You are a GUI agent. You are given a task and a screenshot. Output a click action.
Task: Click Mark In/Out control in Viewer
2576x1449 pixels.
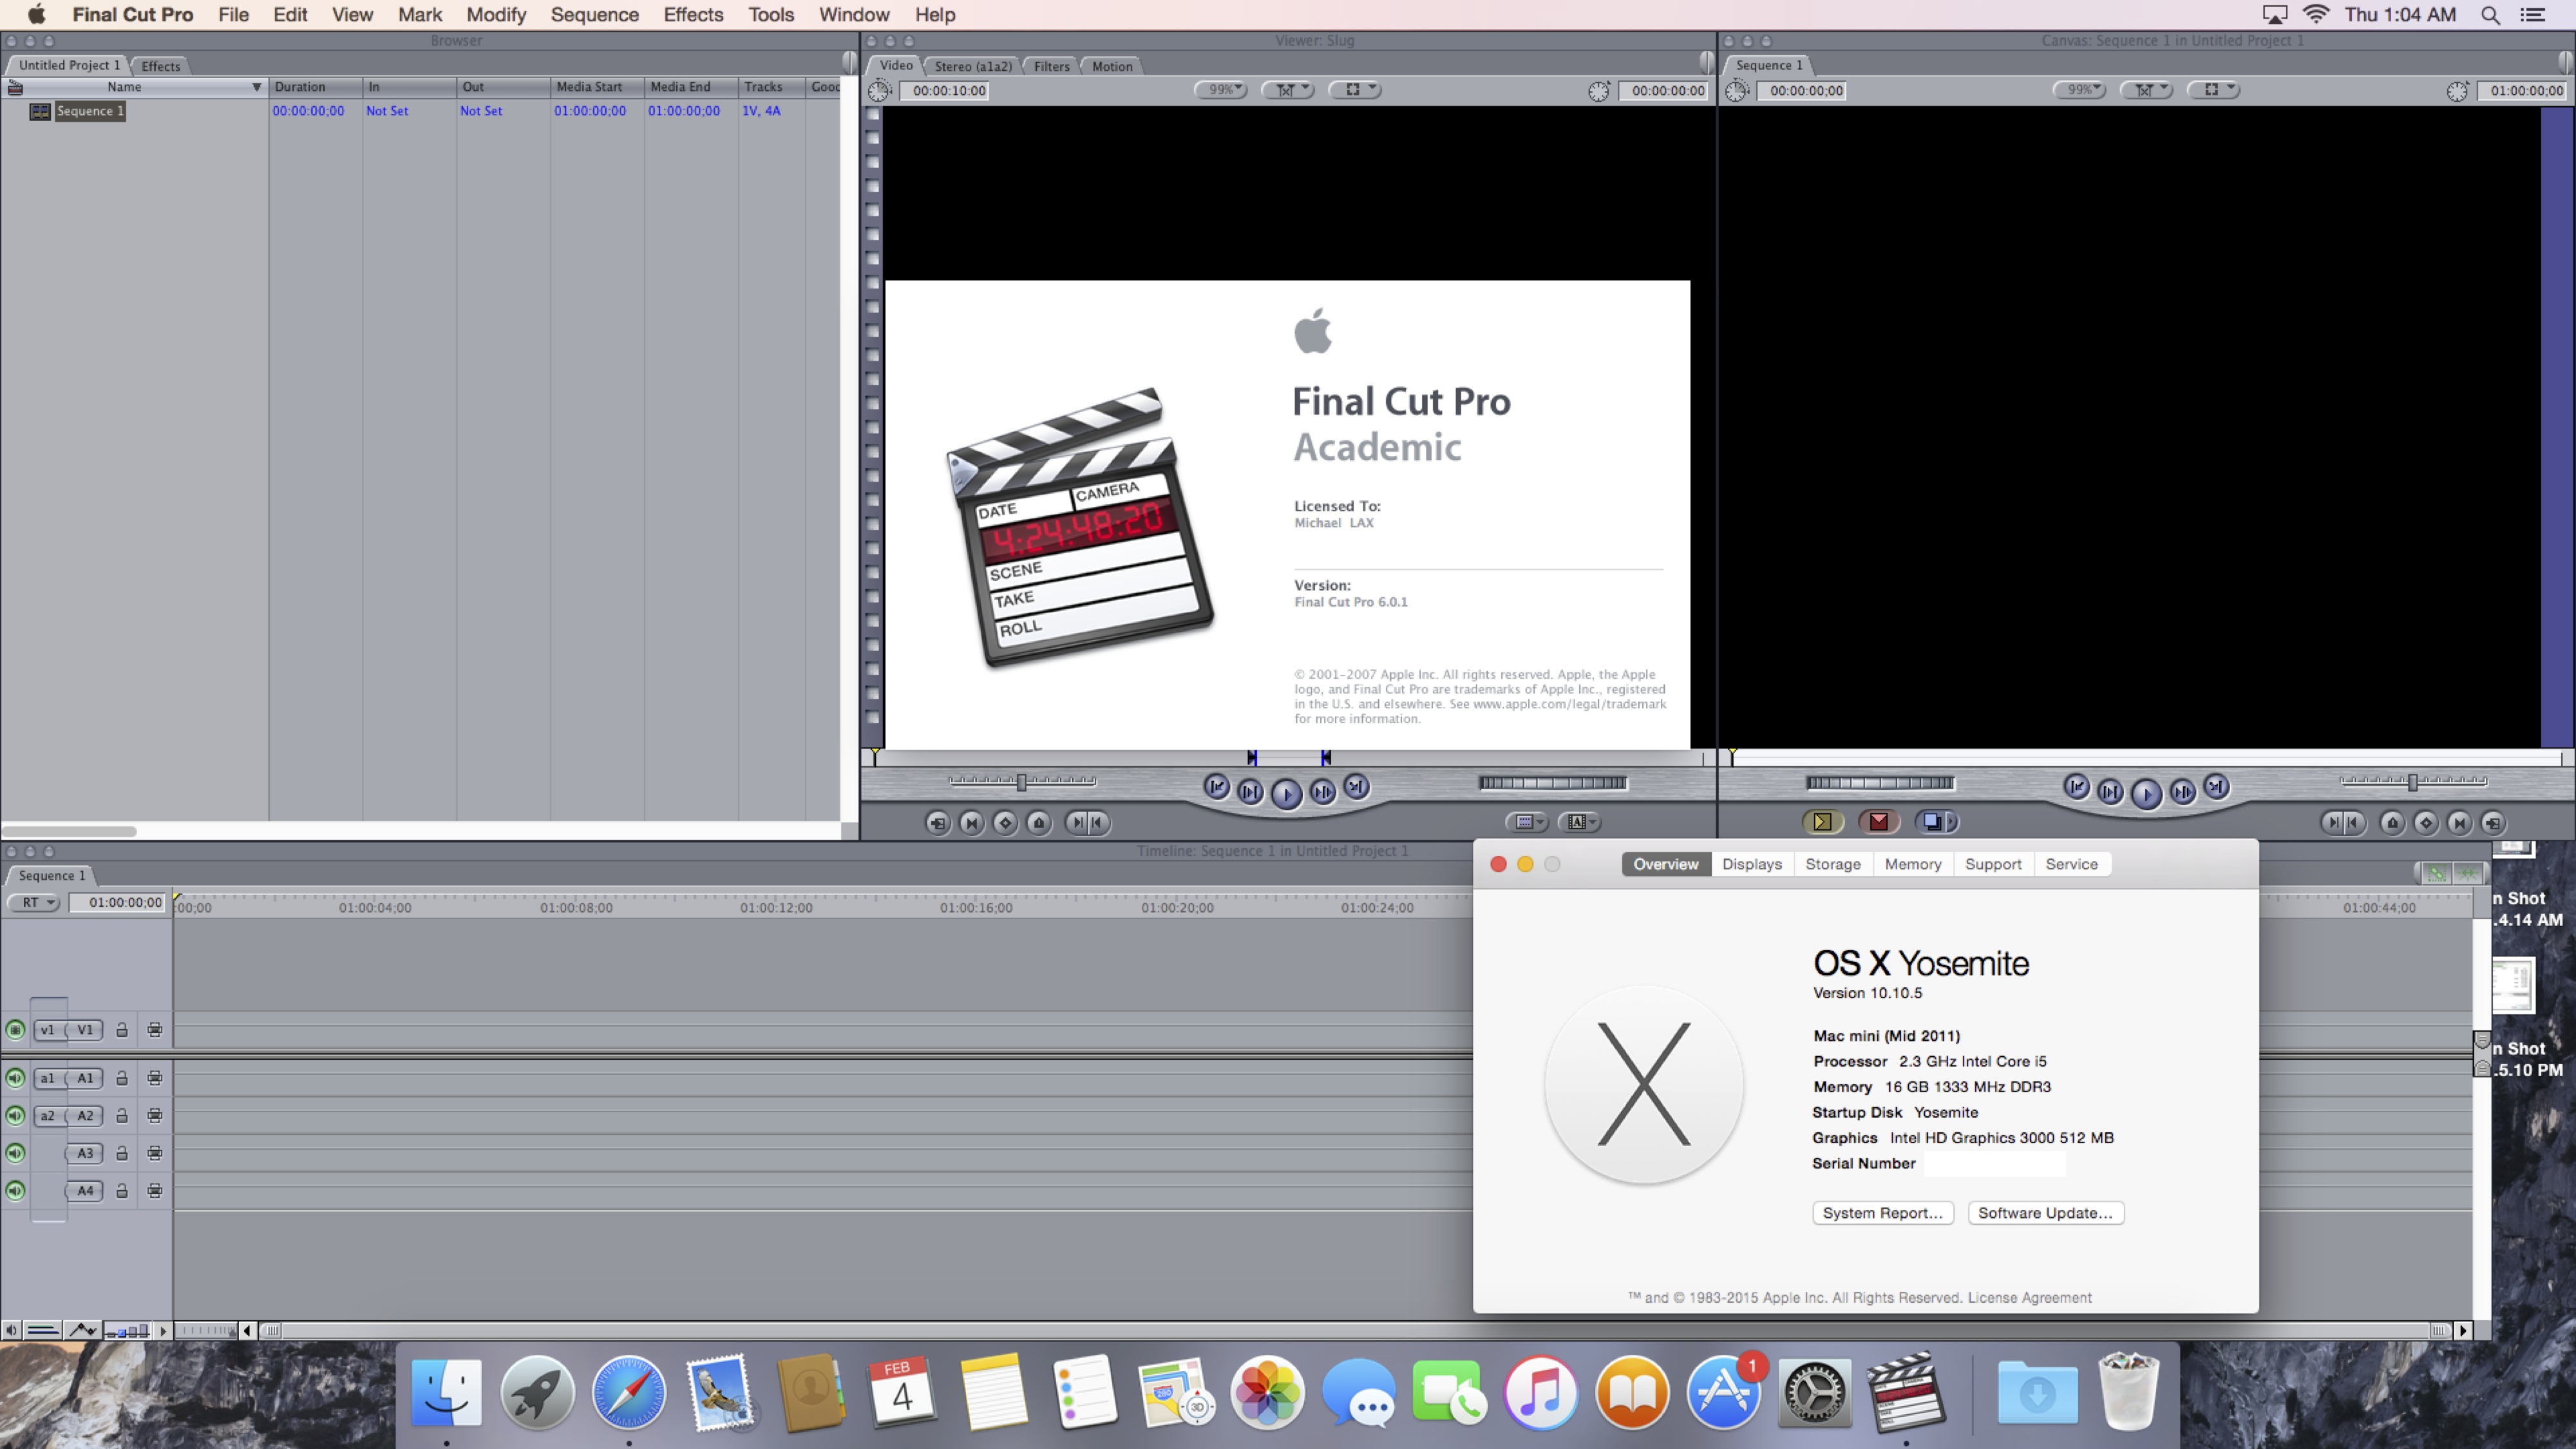point(1087,823)
